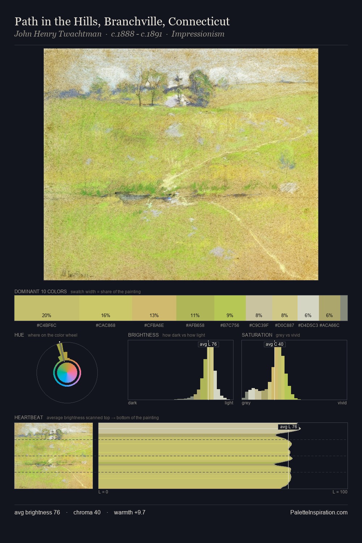The width and height of the screenshot is (362, 543).
Task: Click the hex code #AFB658 label
Action: coord(195,325)
